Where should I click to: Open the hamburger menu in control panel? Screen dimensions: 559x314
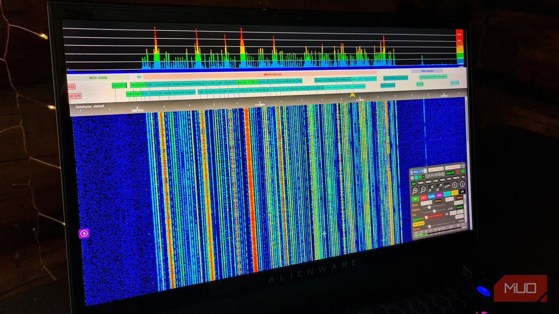(x=412, y=178)
